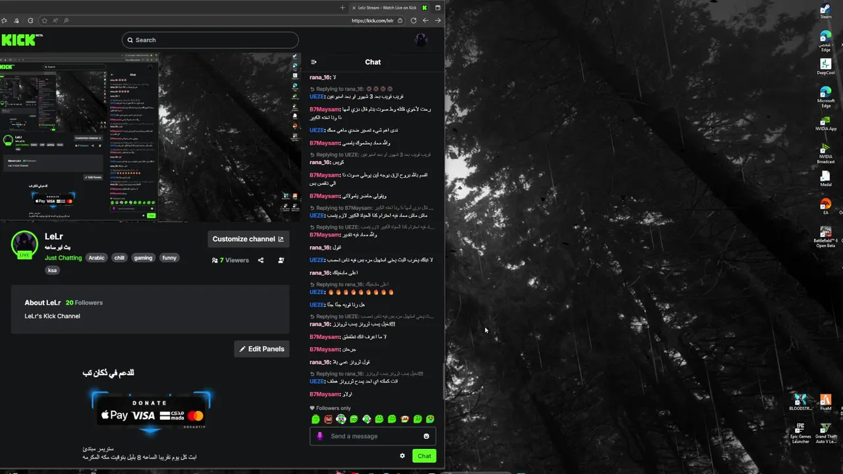This screenshot has height=474, width=843.
Task: Click the LeLr channel name
Action: coord(54,236)
